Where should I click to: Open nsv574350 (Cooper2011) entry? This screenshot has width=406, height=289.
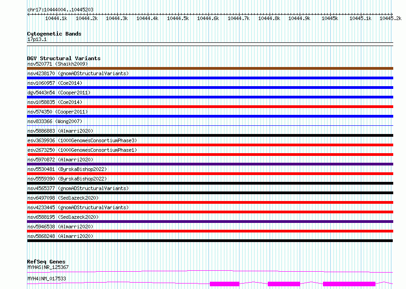[57, 112]
